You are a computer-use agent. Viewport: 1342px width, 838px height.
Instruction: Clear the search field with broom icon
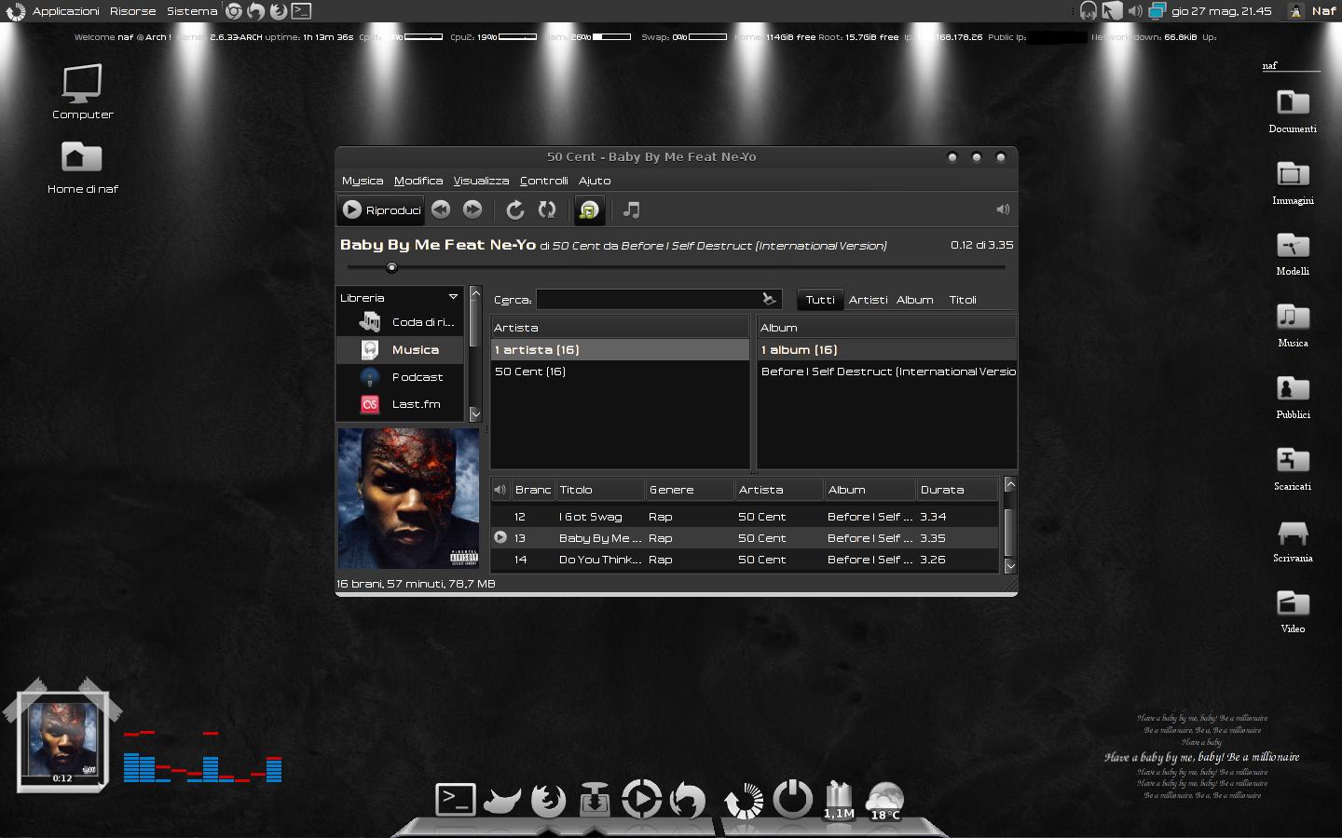point(769,299)
